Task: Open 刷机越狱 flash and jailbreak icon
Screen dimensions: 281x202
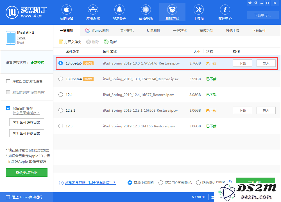Action: (x=172, y=10)
